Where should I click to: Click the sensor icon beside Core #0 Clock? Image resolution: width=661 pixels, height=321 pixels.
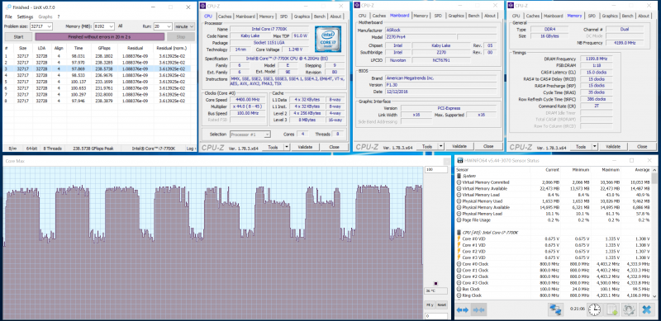pos(459,264)
